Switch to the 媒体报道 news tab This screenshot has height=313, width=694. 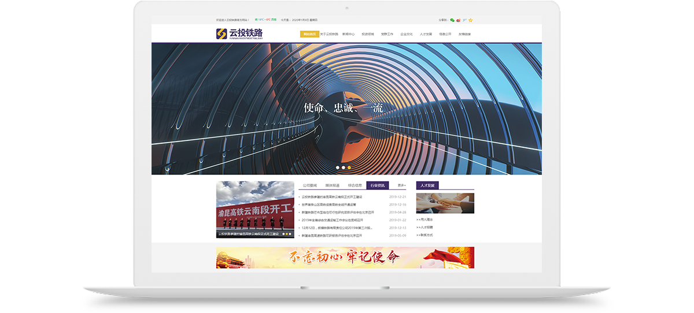(x=332, y=185)
